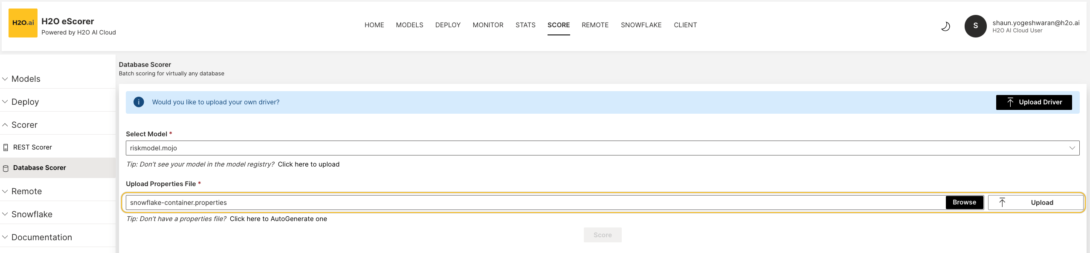Open user avatar S profile
This screenshot has width=1090, height=253.
point(976,26)
